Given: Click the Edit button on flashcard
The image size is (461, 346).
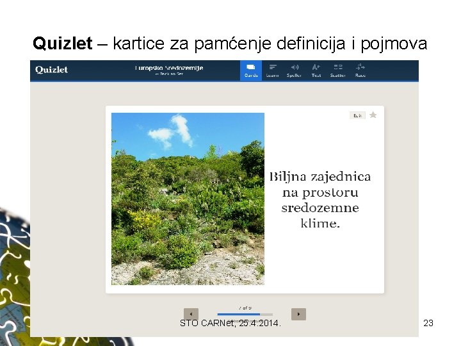Looking at the screenshot, I should [357, 115].
